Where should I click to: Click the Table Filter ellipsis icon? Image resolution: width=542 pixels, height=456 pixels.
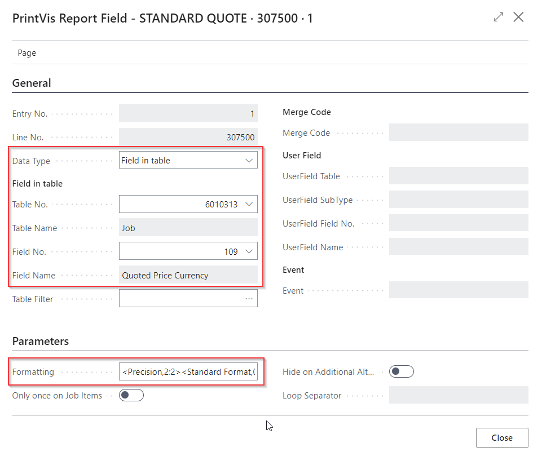[249, 299]
